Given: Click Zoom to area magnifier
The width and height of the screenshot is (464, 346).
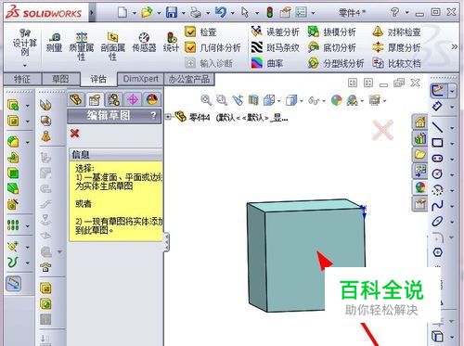Looking at the screenshot, I should click(222, 100).
